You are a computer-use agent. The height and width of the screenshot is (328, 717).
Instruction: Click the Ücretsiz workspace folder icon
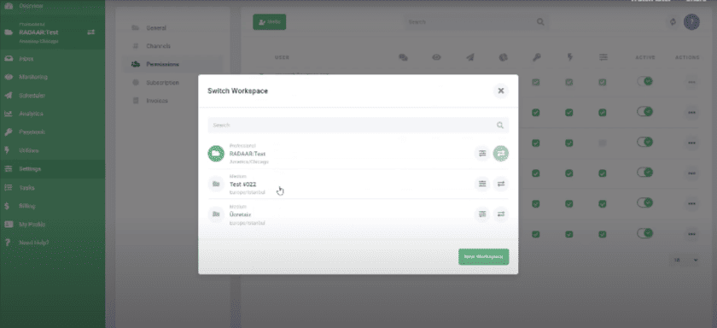coord(216,214)
